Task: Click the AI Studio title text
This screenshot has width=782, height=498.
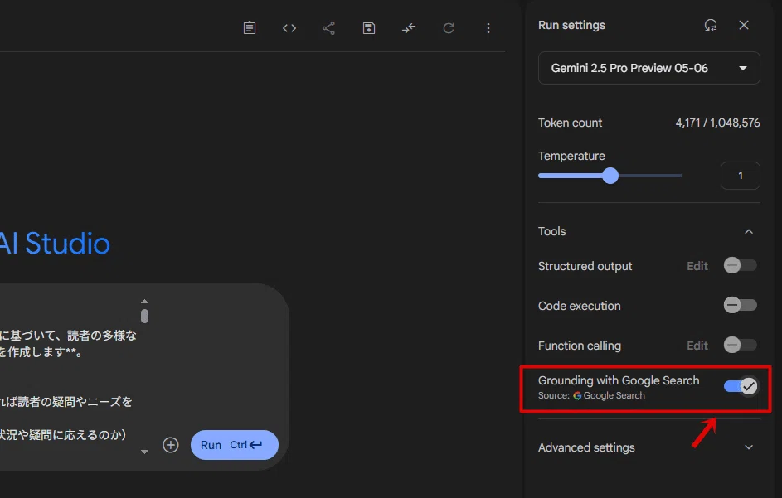Action: (55, 244)
